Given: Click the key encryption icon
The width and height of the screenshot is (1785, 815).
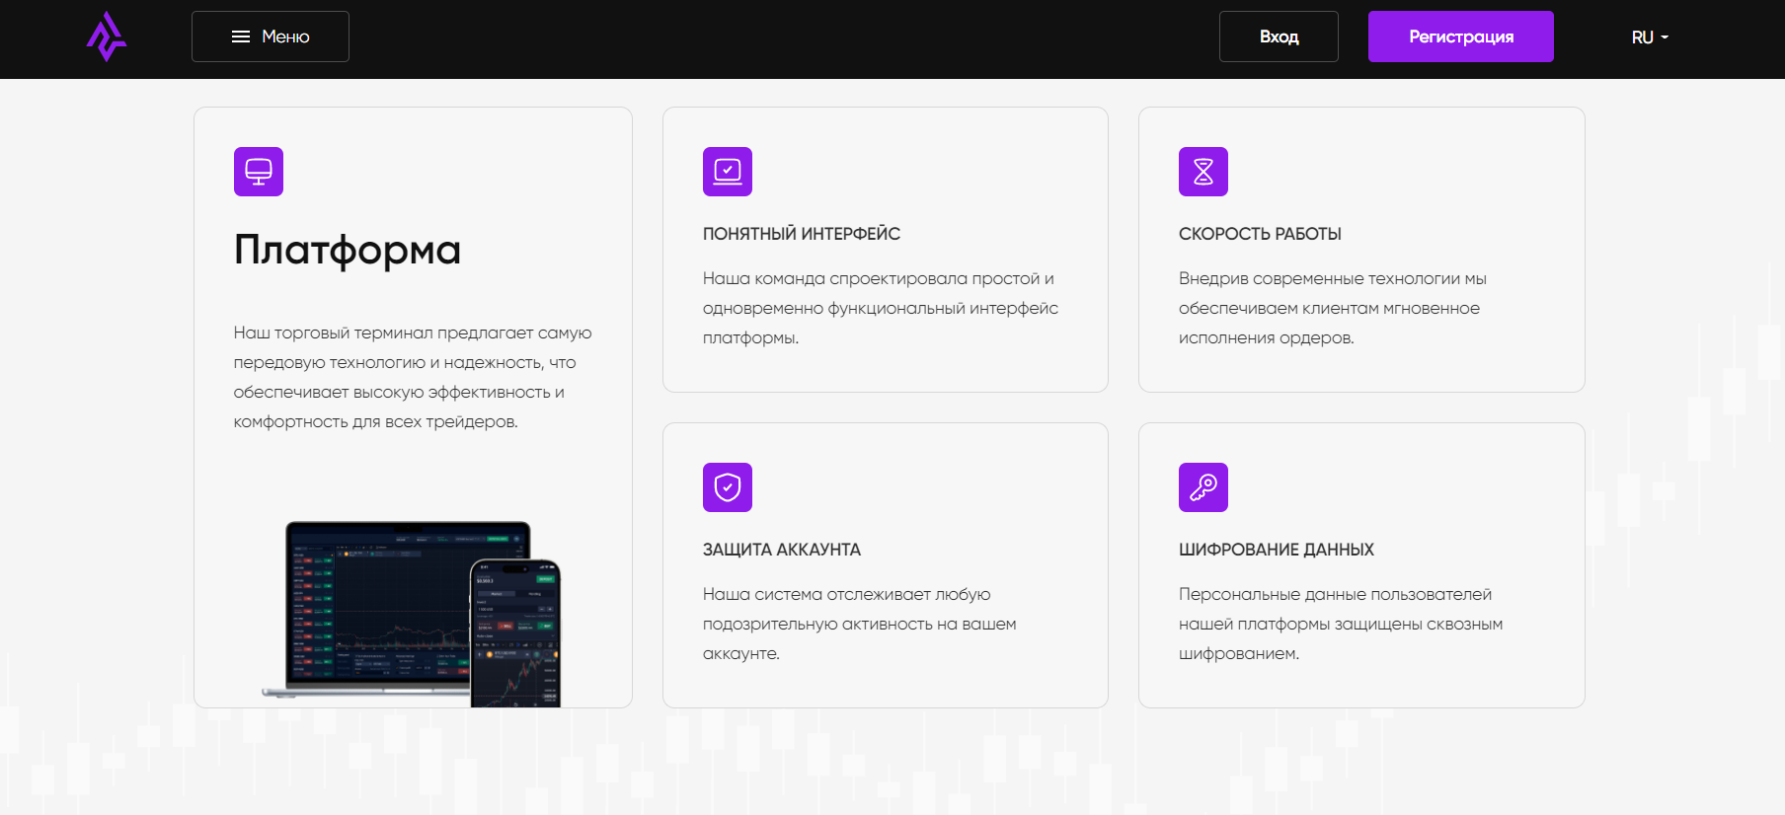Looking at the screenshot, I should pos(1203,487).
